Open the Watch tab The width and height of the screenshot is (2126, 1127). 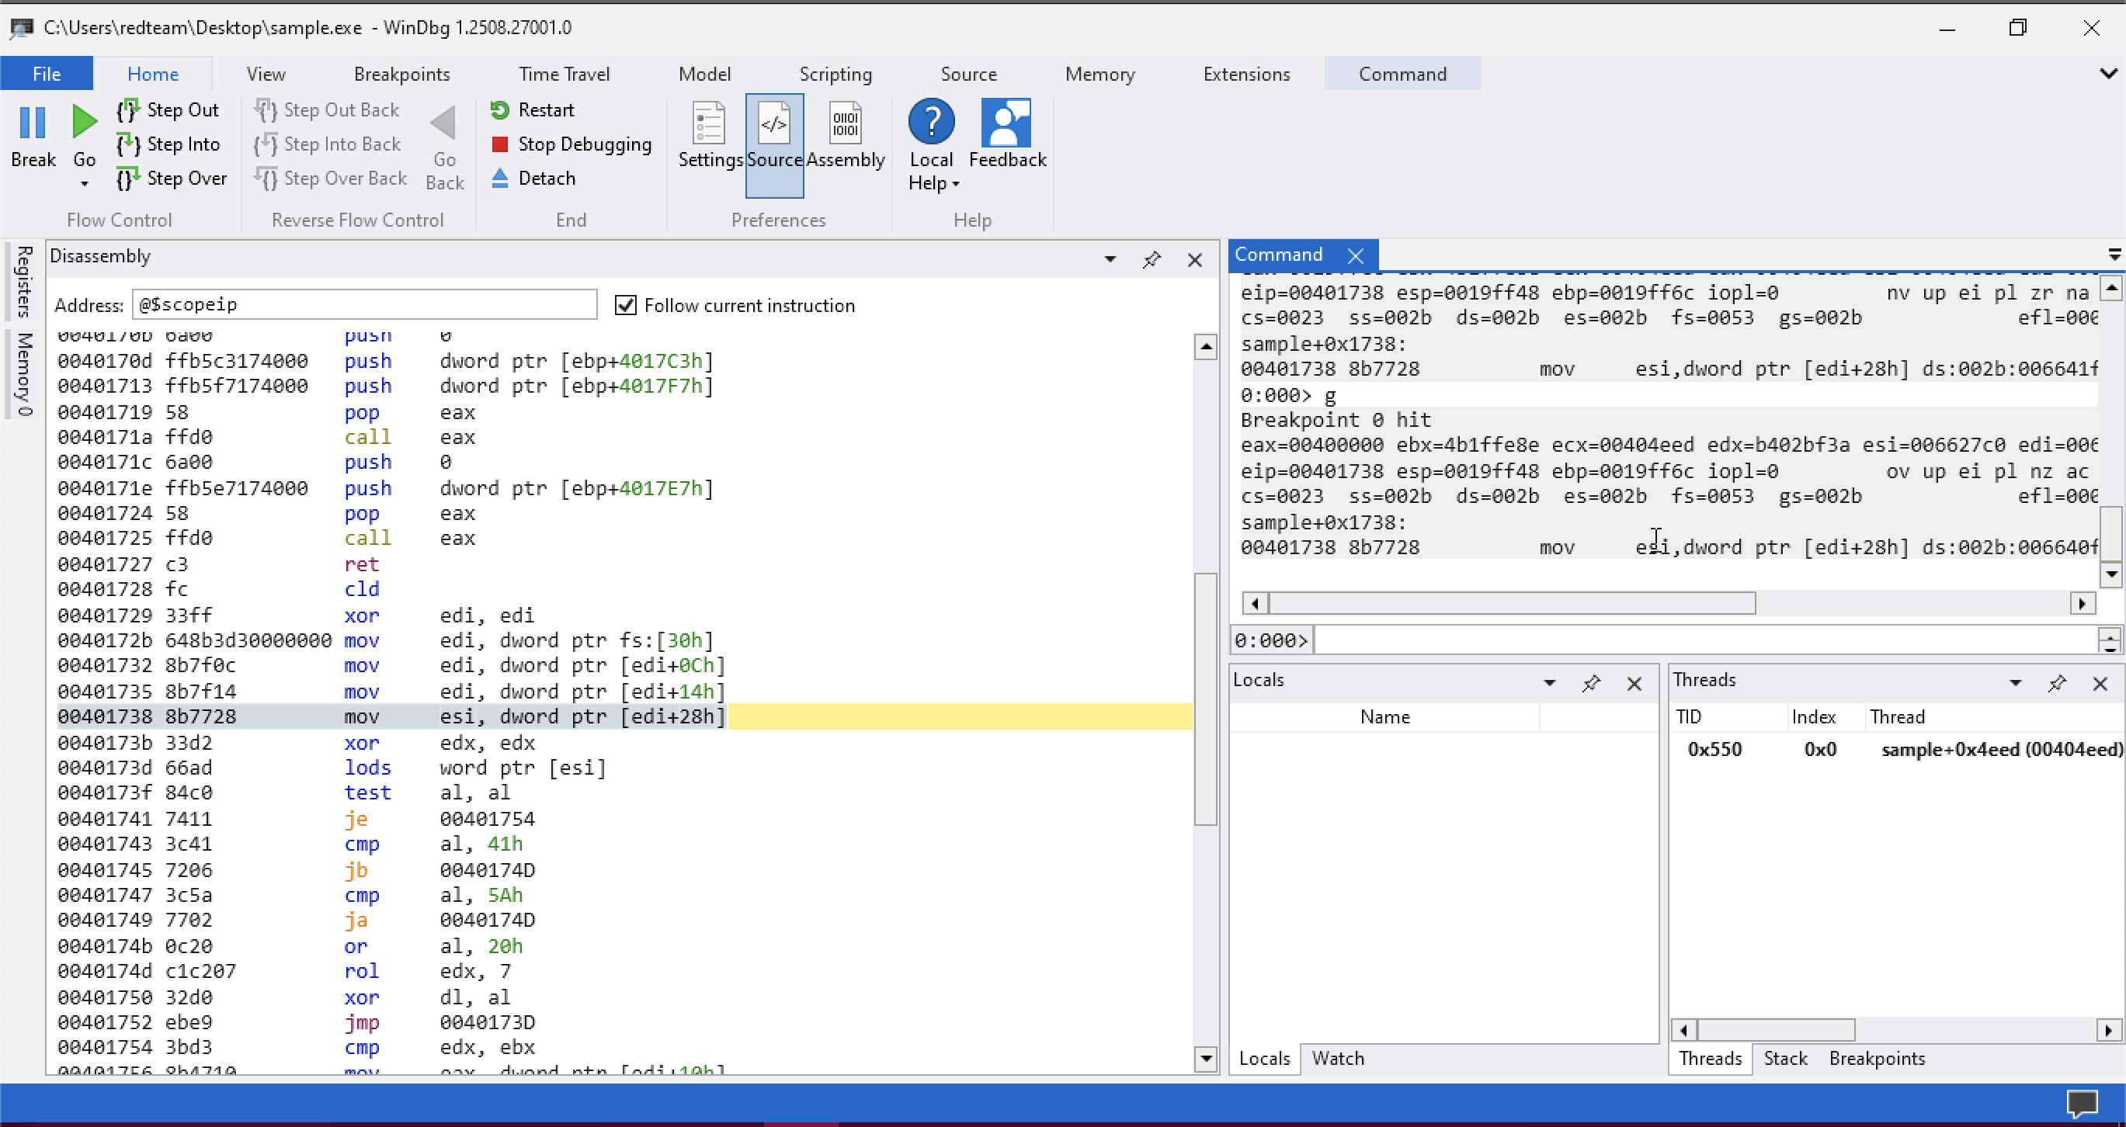[x=1338, y=1059]
